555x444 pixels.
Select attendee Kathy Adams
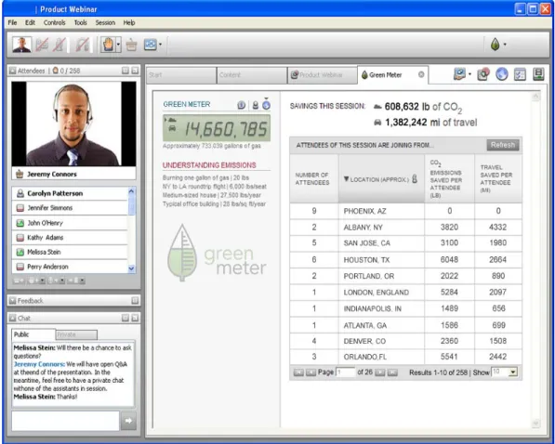point(70,238)
